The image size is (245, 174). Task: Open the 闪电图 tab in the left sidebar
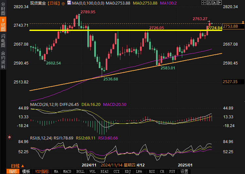click(x=3, y=41)
